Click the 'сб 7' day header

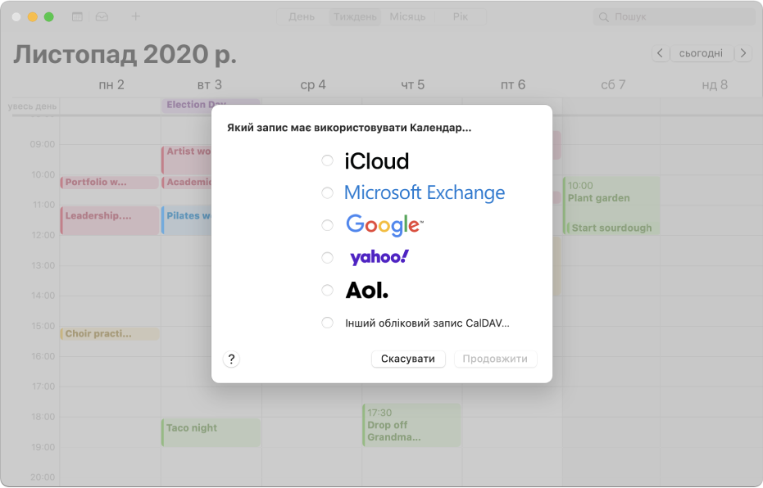(x=613, y=85)
